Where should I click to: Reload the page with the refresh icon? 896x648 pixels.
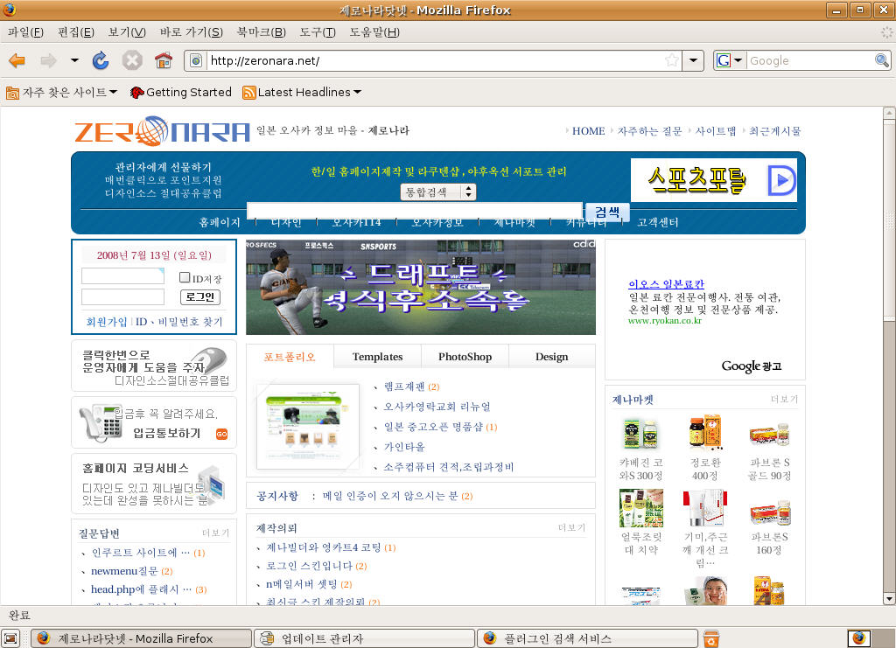[101, 60]
